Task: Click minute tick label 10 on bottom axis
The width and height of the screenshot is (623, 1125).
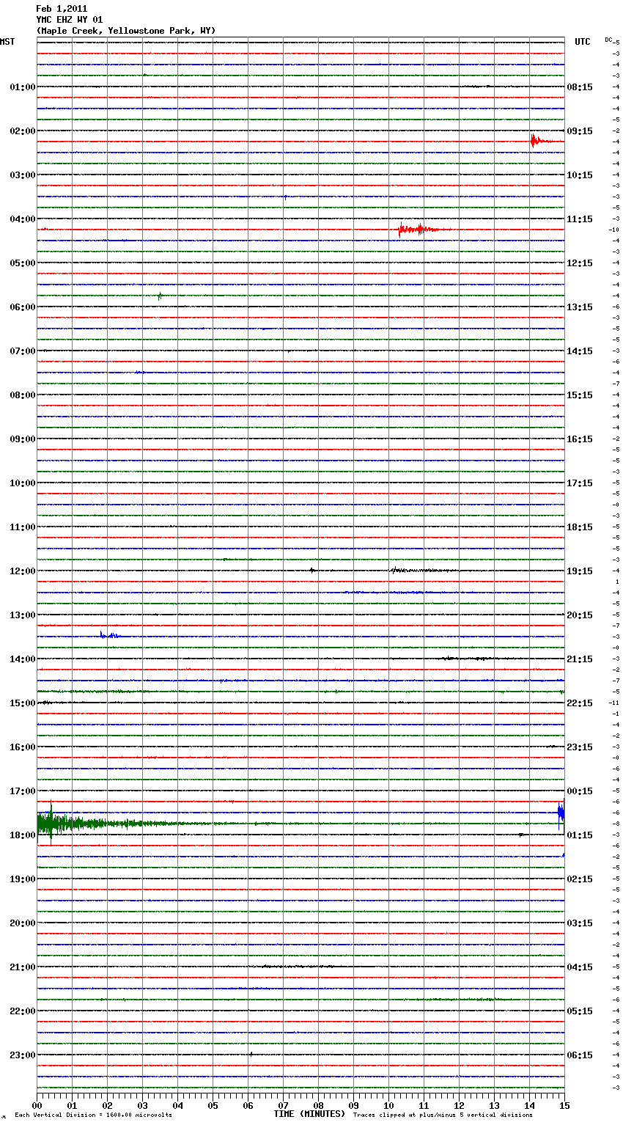Action: (x=388, y=1104)
